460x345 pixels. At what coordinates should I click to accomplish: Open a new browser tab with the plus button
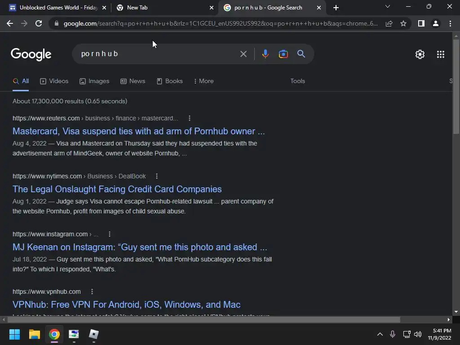[x=336, y=8]
